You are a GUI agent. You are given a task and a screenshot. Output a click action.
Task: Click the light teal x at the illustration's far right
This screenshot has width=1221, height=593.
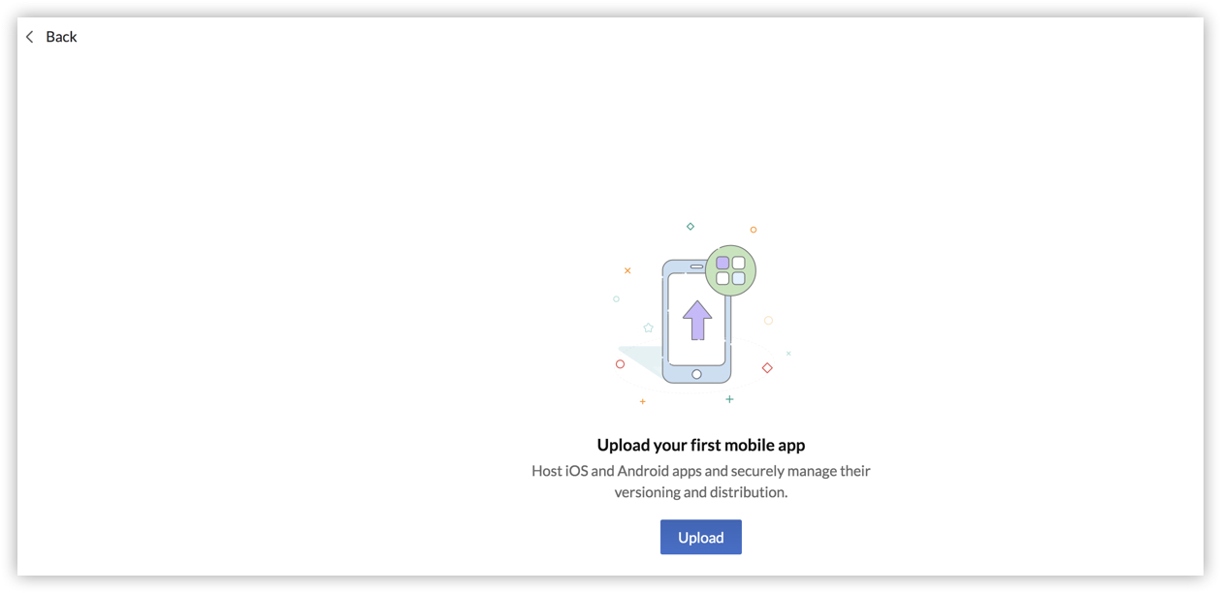coord(788,354)
